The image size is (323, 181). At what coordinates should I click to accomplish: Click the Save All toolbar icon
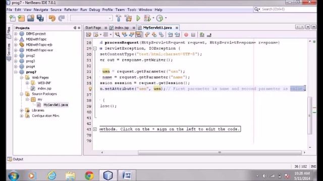(x=40, y=18)
